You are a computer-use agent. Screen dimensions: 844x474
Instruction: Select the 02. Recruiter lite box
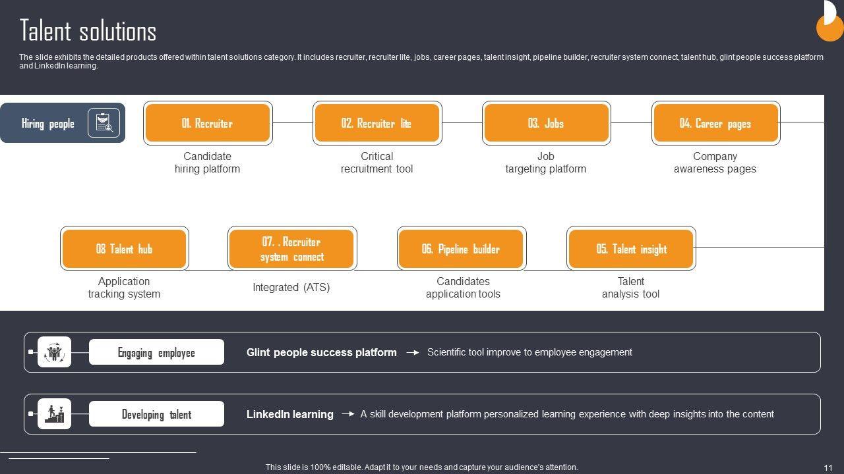(377, 123)
